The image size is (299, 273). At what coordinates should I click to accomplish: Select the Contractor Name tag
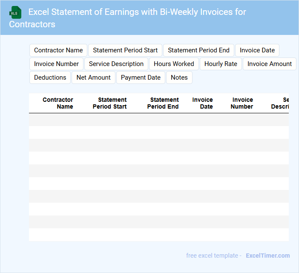coord(58,50)
